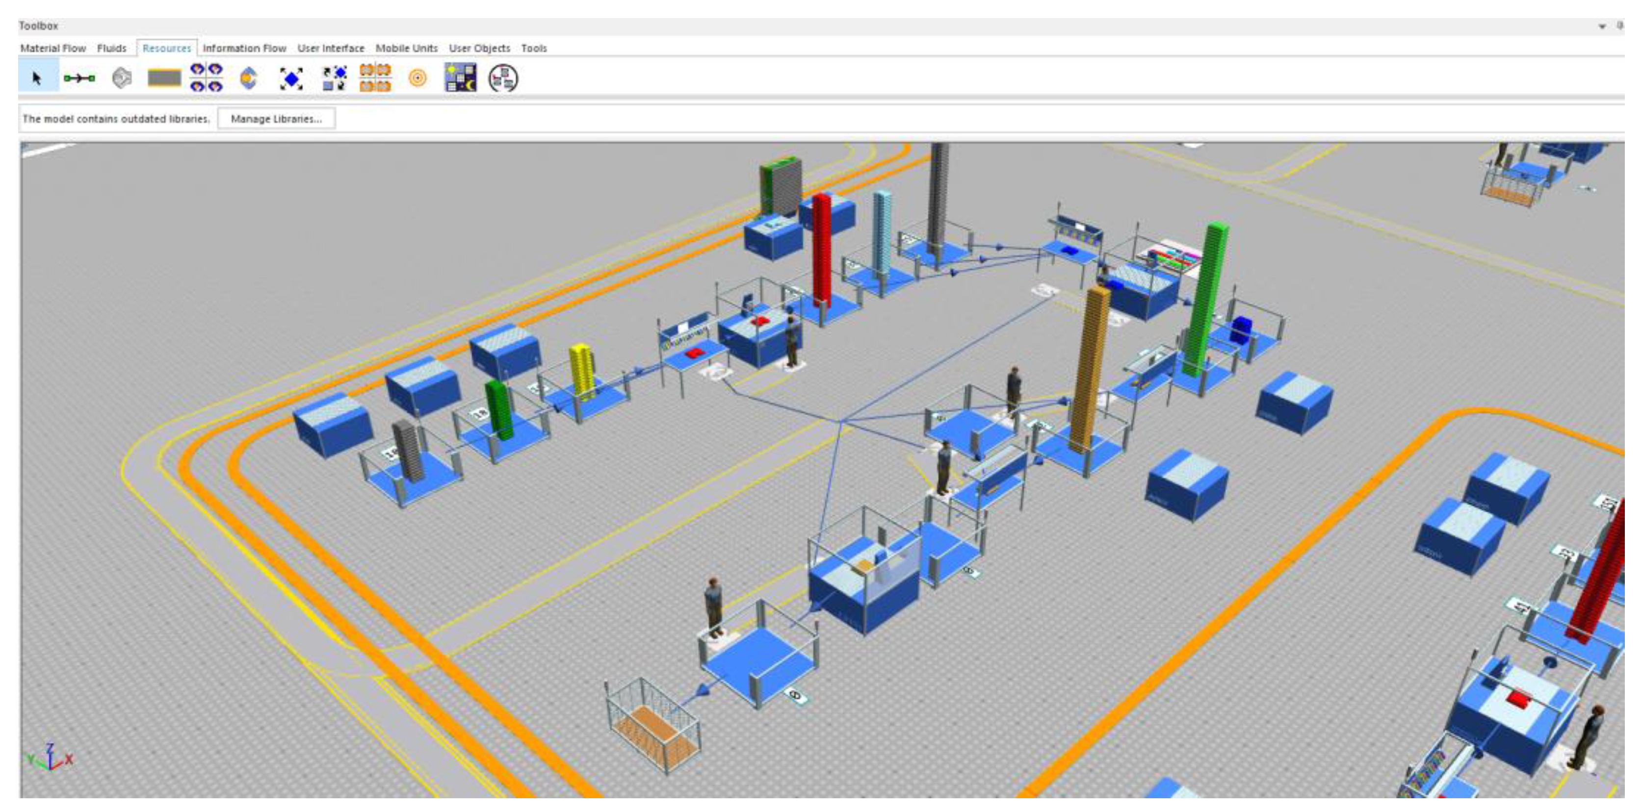
Task: Open the Tools toolbox tab
Action: pyautogui.click(x=534, y=49)
